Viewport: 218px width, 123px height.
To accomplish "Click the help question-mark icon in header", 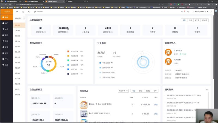I will pos(188,11).
